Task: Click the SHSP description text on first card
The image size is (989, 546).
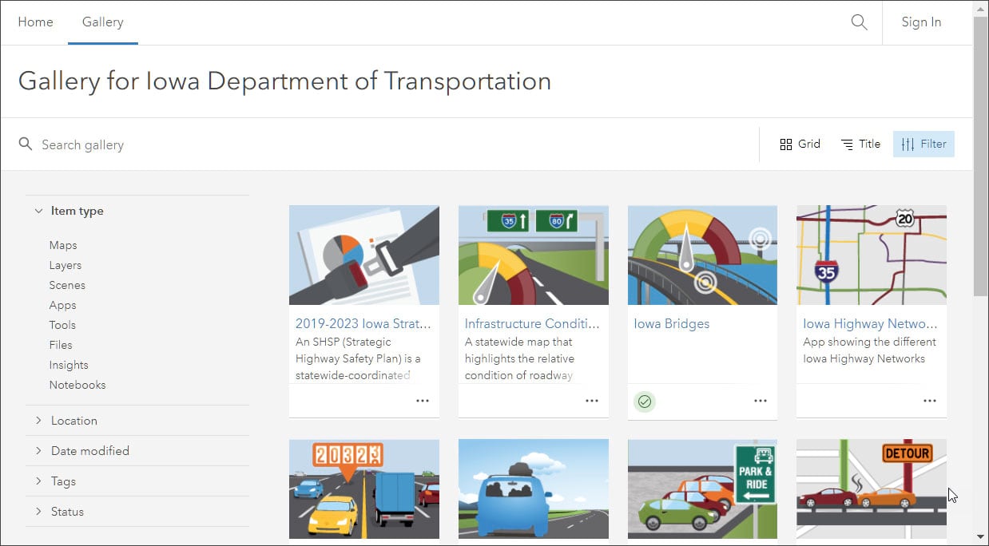Action: pos(358,358)
